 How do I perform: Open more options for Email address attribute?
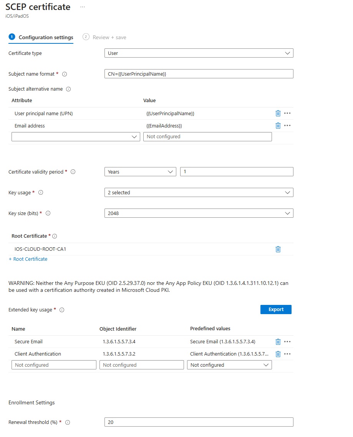pyautogui.click(x=287, y=126)
